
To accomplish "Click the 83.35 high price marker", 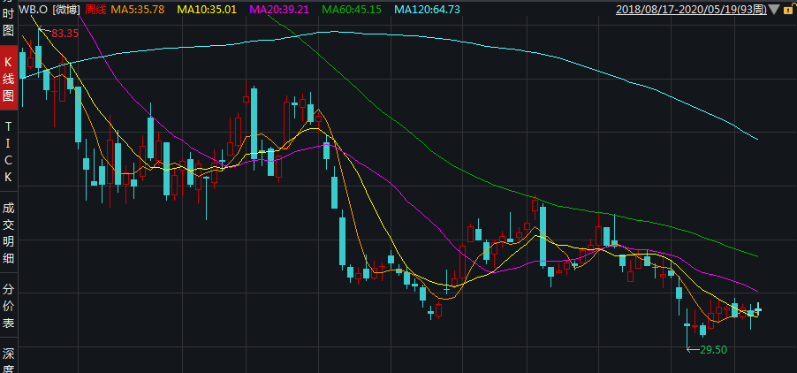I will [x=65, y=34].
